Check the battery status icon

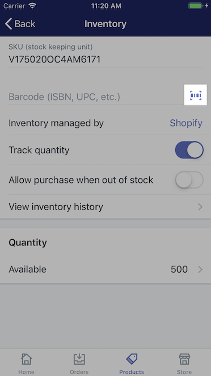pos(196,6)
